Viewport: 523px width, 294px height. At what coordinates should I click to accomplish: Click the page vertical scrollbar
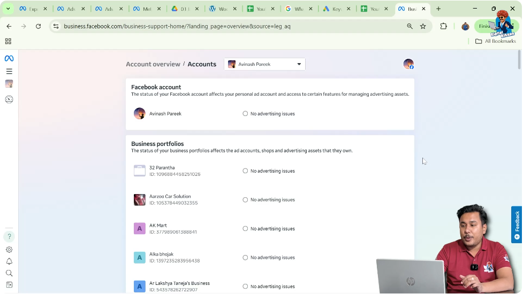click(519, 60)
